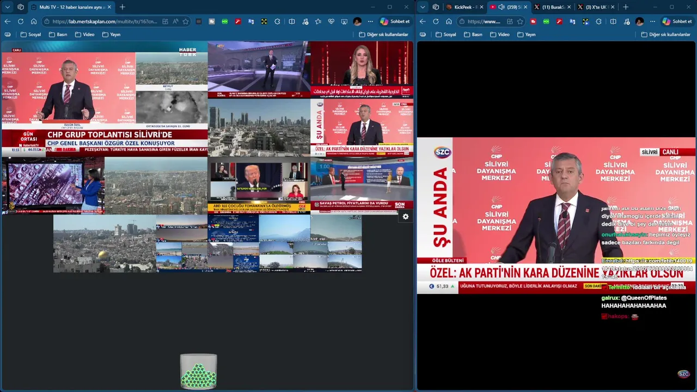Screen dimensions: 697x392
Task: Start Read Aloud in left address bar
Action: (175, 21)
